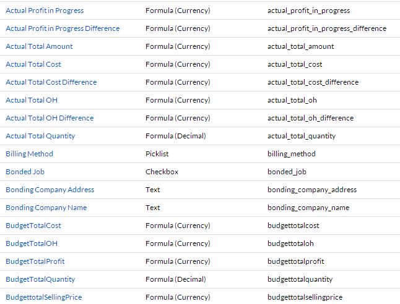
Task: Click the bonded_job API name text
Action: (x=287, y=172)
